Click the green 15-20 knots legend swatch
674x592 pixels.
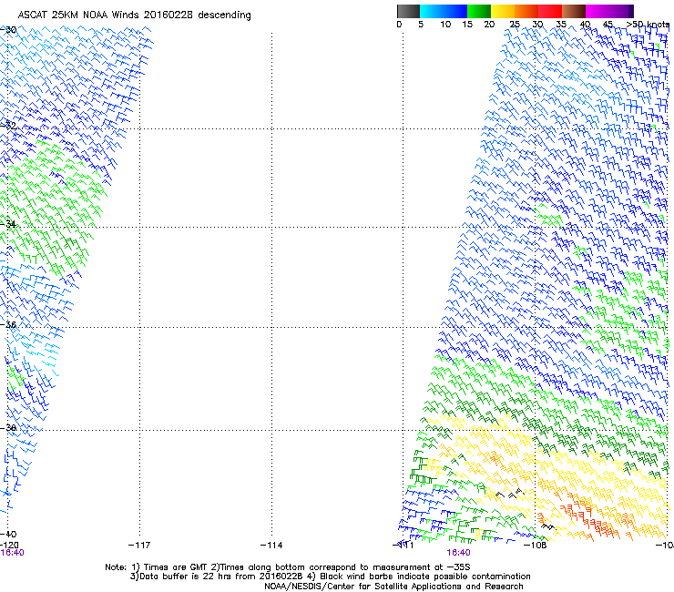[x=479, y=11]
